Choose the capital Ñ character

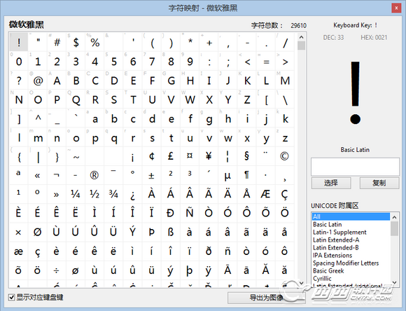point(190,214)
